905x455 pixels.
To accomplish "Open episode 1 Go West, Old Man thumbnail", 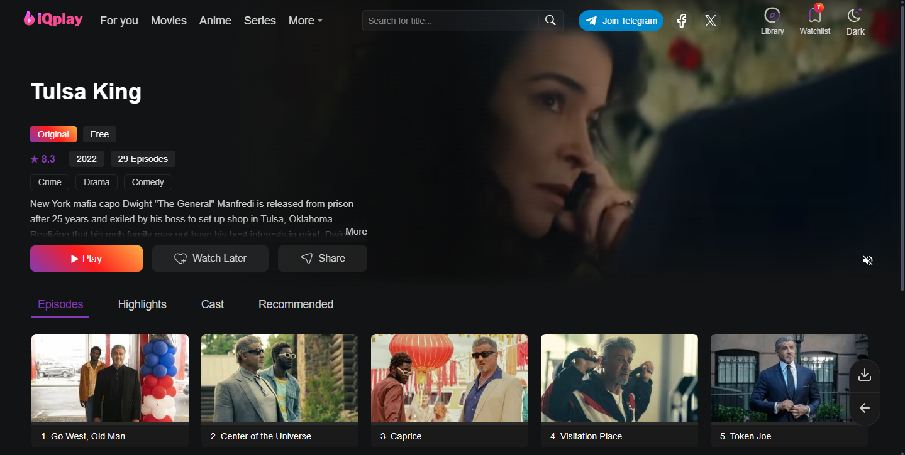I will click(x=110, y=378).
